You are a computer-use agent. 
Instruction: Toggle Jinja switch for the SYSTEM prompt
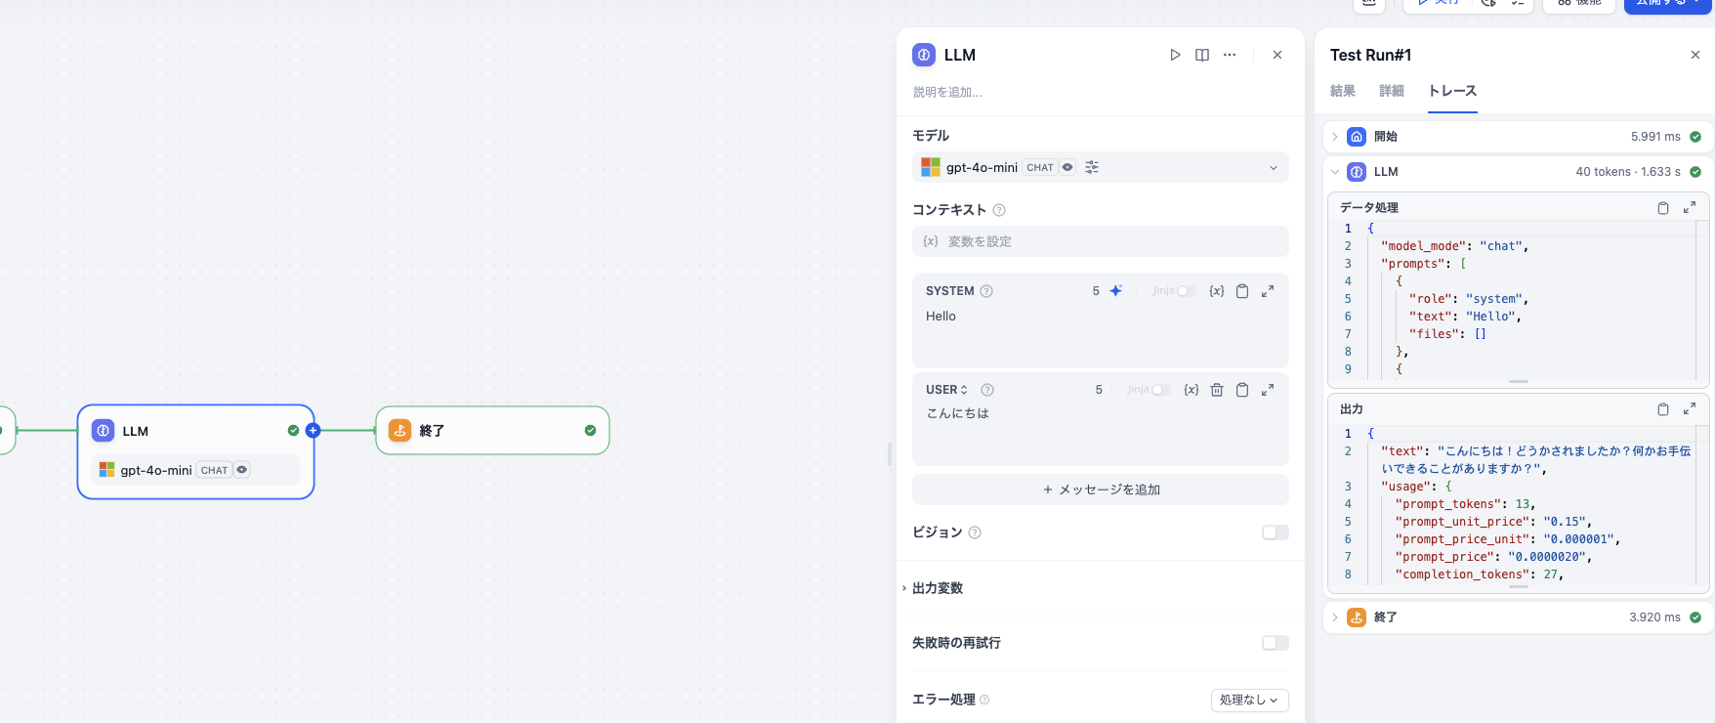coord(1186,291)
